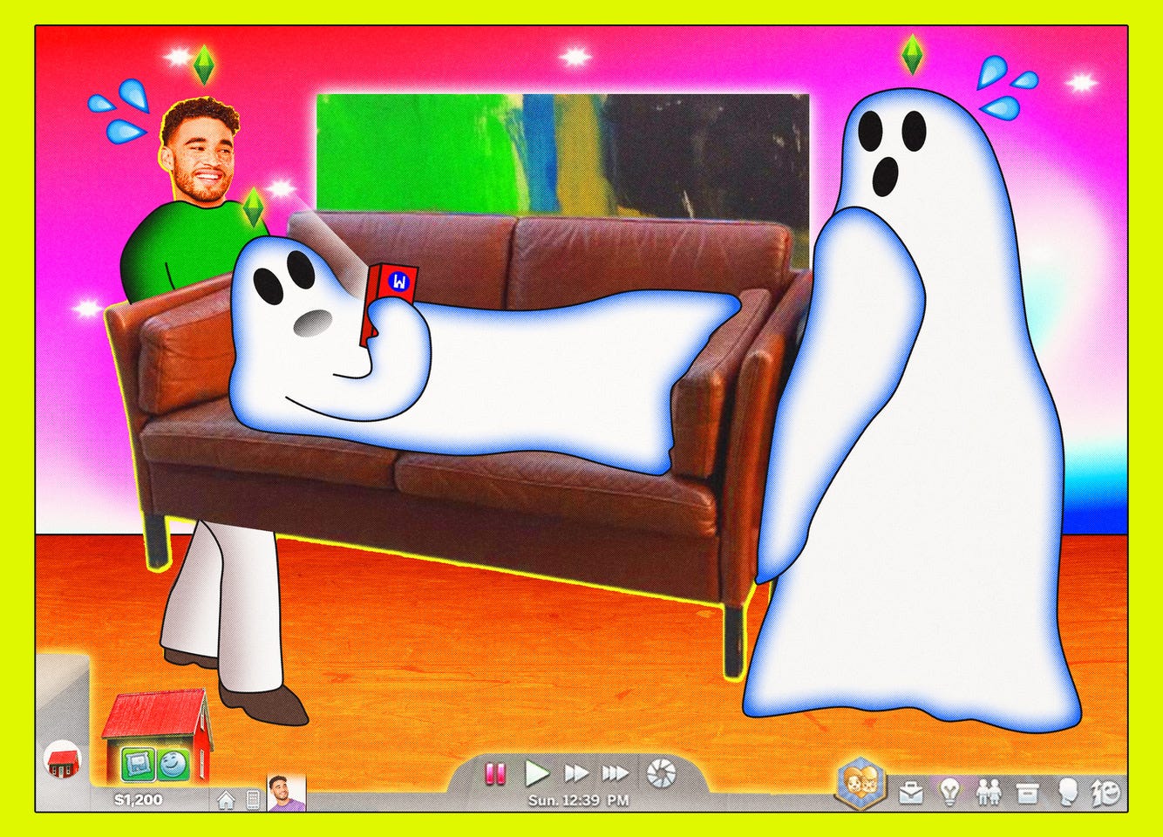This screenshot has width=1163, height=837.
Task: Click the plumbob above the standing ghost
Action: (x=912, y=54)
